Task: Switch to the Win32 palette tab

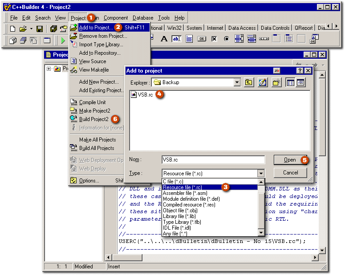Action: (x=174, y=28)
